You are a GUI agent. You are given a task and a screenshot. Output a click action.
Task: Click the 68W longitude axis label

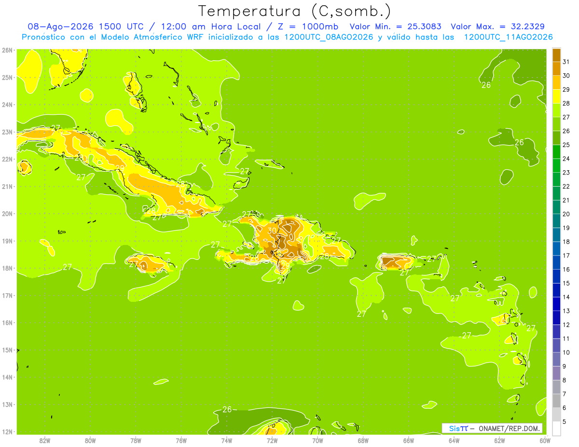click(x=363, y=440)
